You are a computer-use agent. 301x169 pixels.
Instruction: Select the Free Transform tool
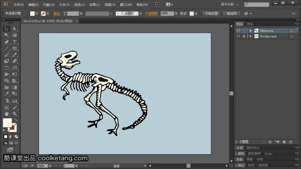pyautogui.click(x=15, y=74)
